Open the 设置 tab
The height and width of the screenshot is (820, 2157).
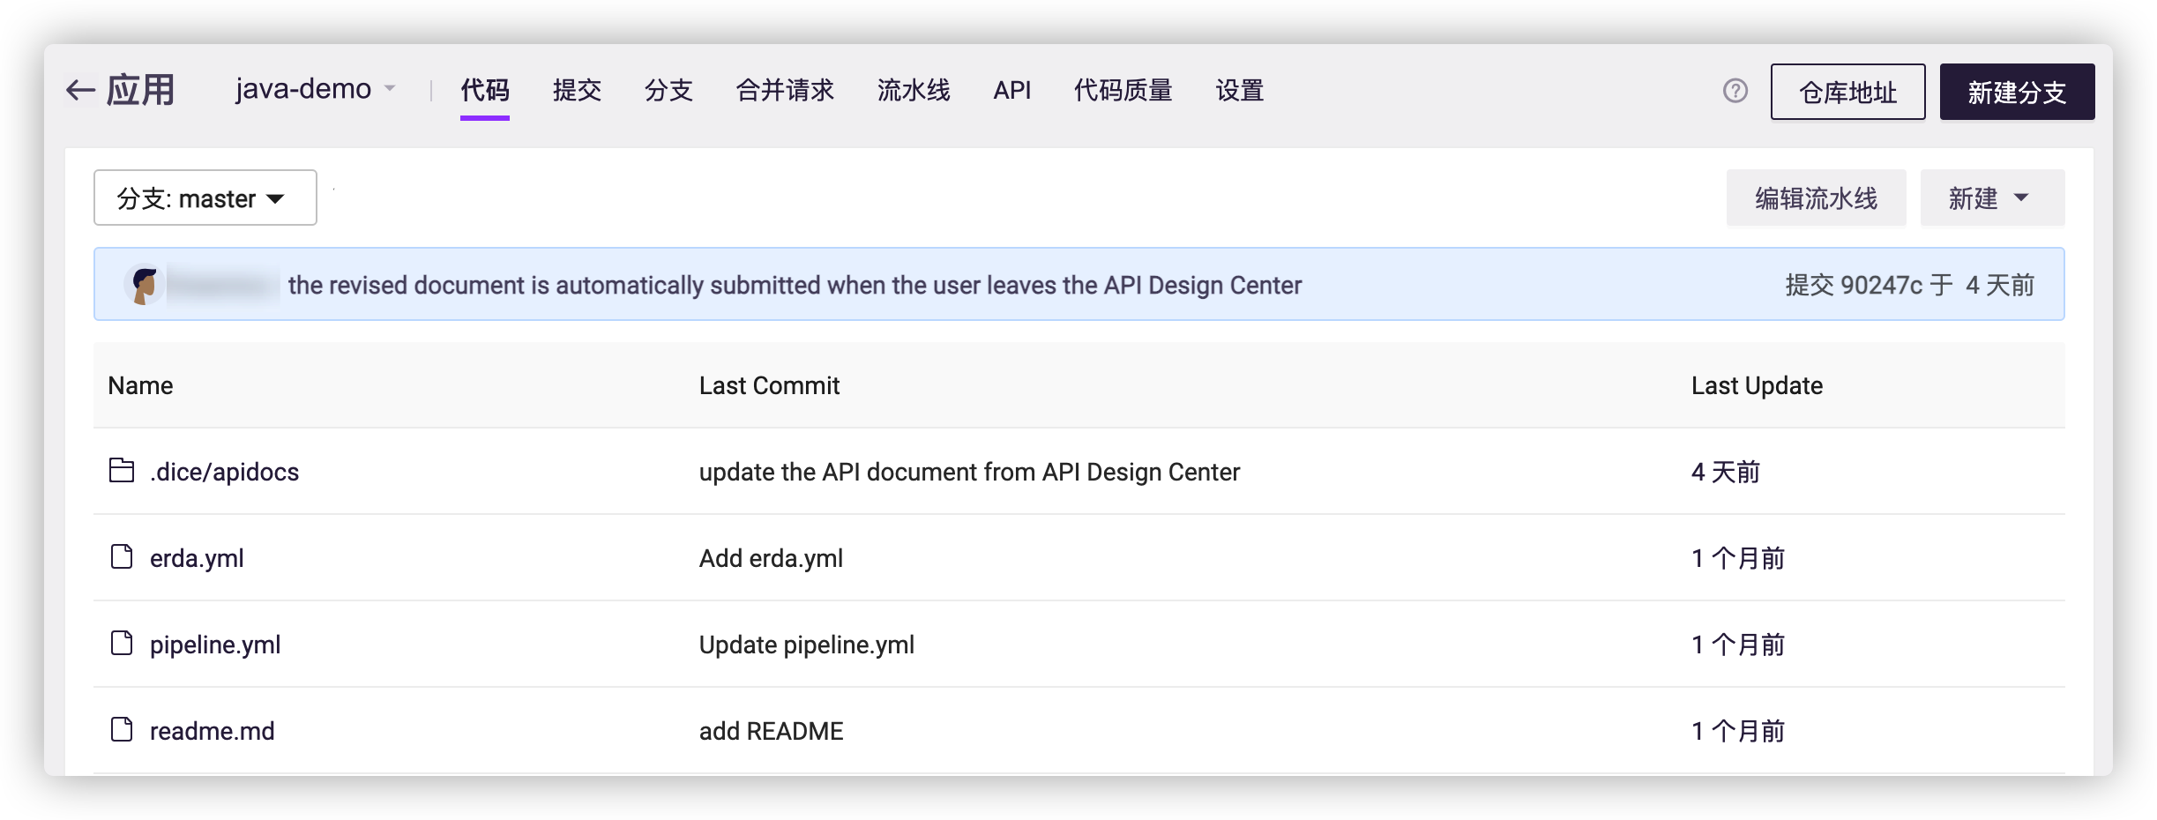tap(1239, 90)
